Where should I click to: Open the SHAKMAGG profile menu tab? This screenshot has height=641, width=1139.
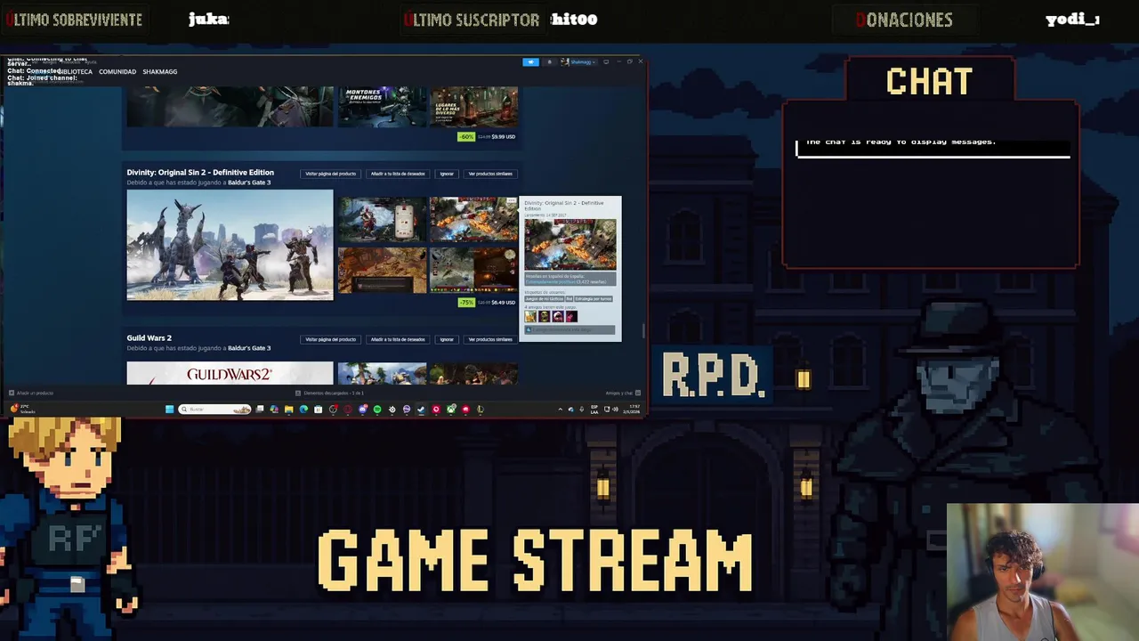coord(160,71)
